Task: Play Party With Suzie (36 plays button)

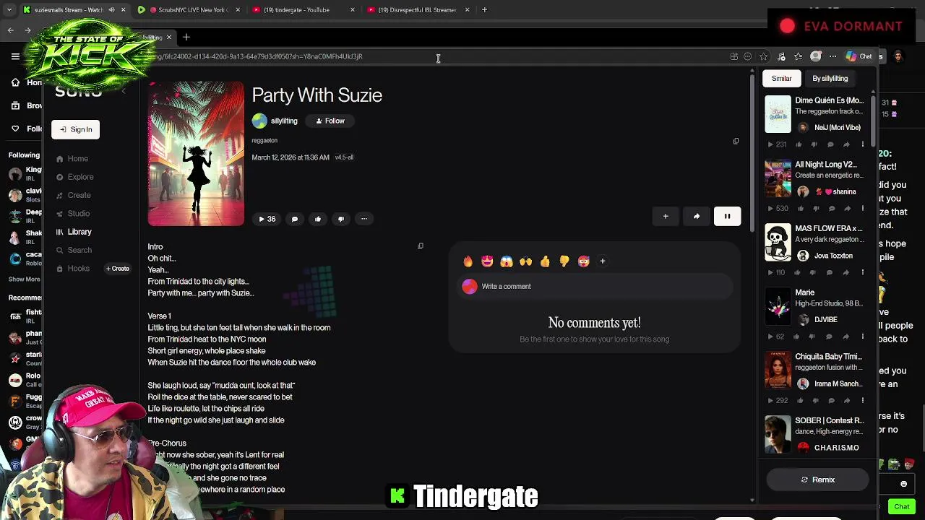Action: click(267, 219)
